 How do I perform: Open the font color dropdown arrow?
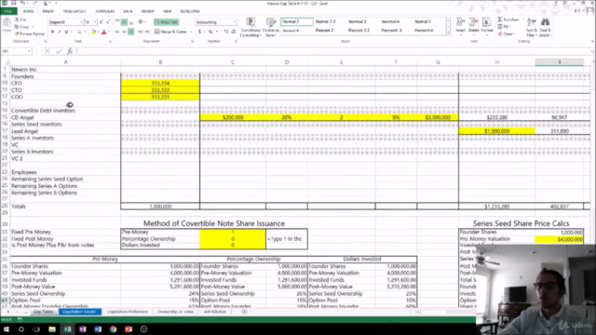pyautogui.click(x=109, y=32)
